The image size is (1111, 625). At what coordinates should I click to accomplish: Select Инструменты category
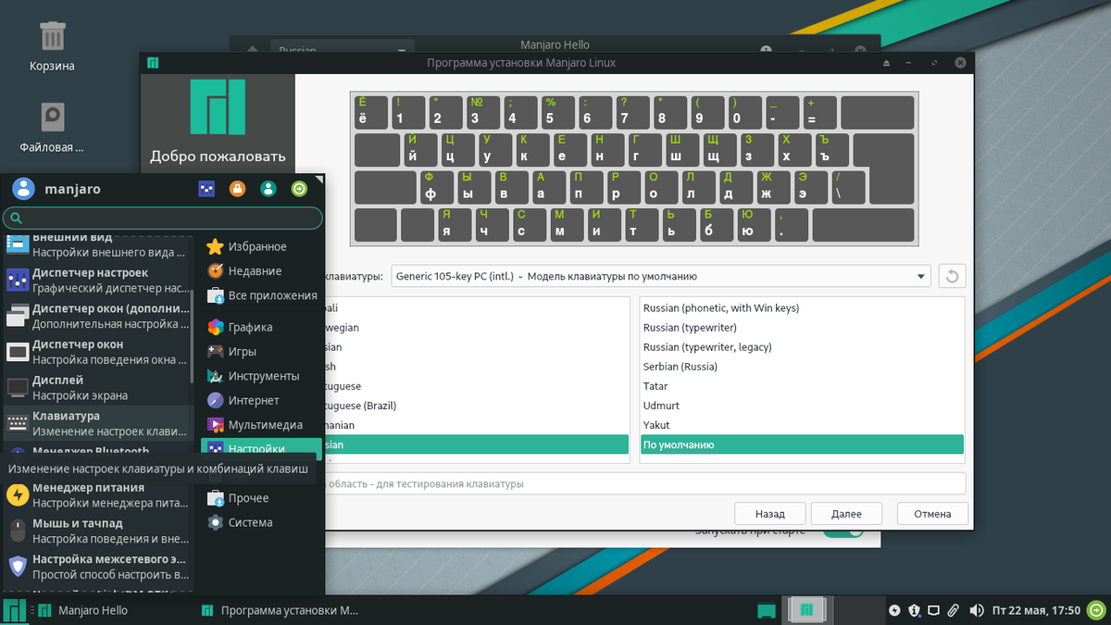pyautogui.click(x=262, y=376)
